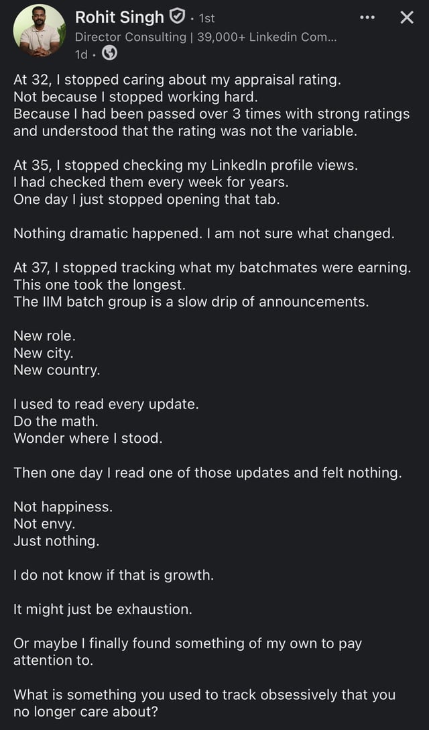Click the globe public visibility icon
Image resolution: width=429 pixels, height=730 pixels.
109,54
